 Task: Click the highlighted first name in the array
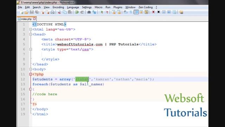pyautogui.click(x=82, y=79)
